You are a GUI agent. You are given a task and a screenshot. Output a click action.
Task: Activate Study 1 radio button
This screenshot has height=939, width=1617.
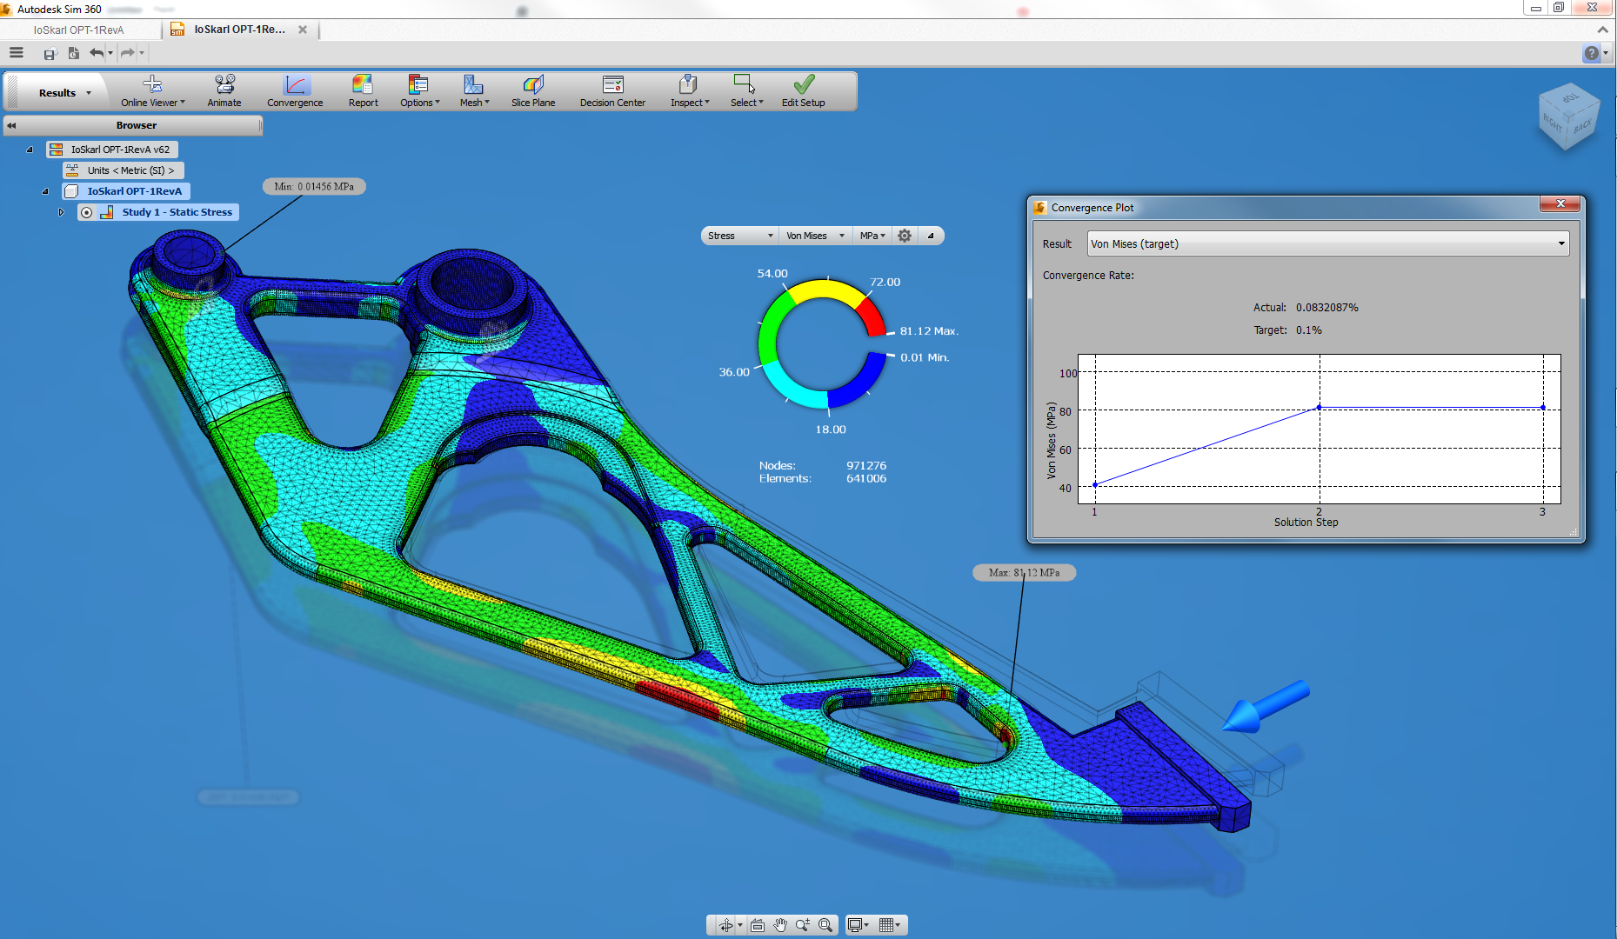87,212
